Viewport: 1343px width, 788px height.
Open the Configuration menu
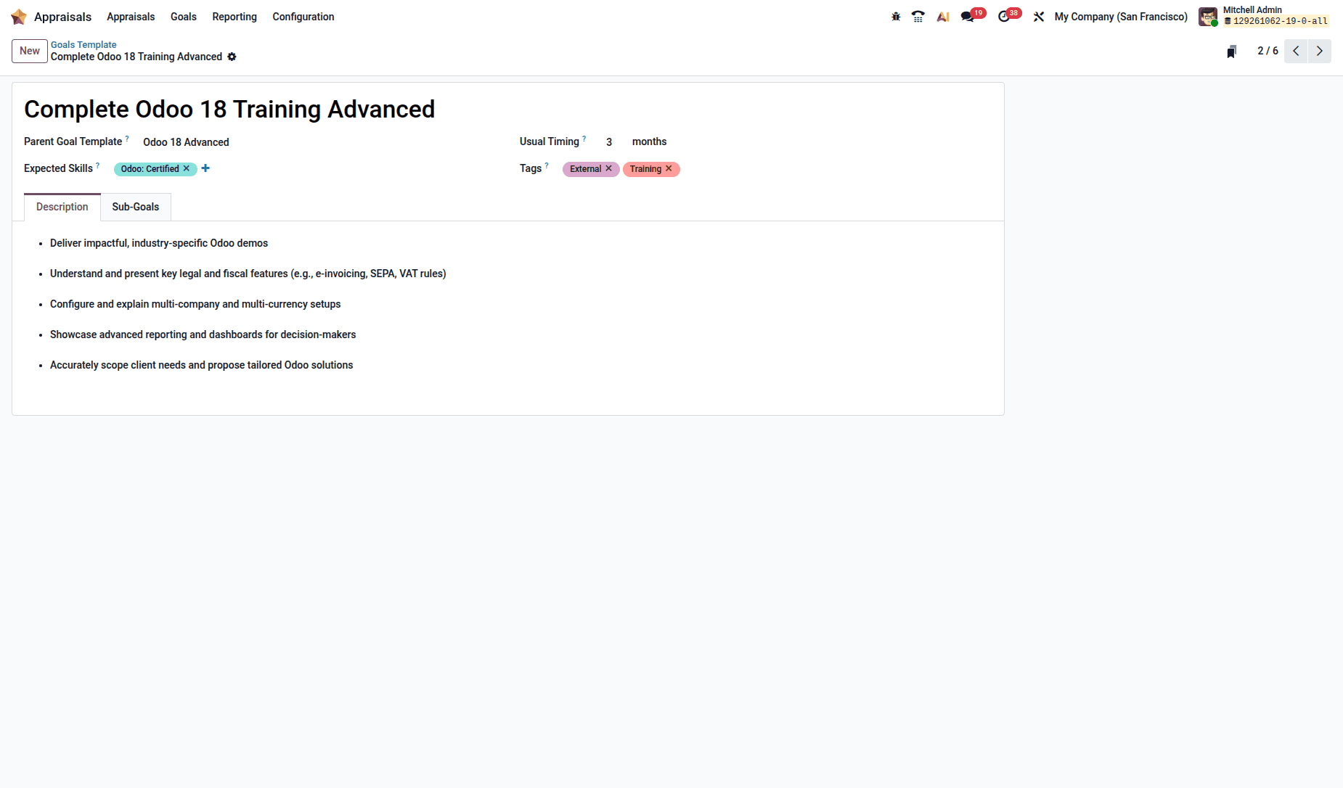(x=303, y=17)
